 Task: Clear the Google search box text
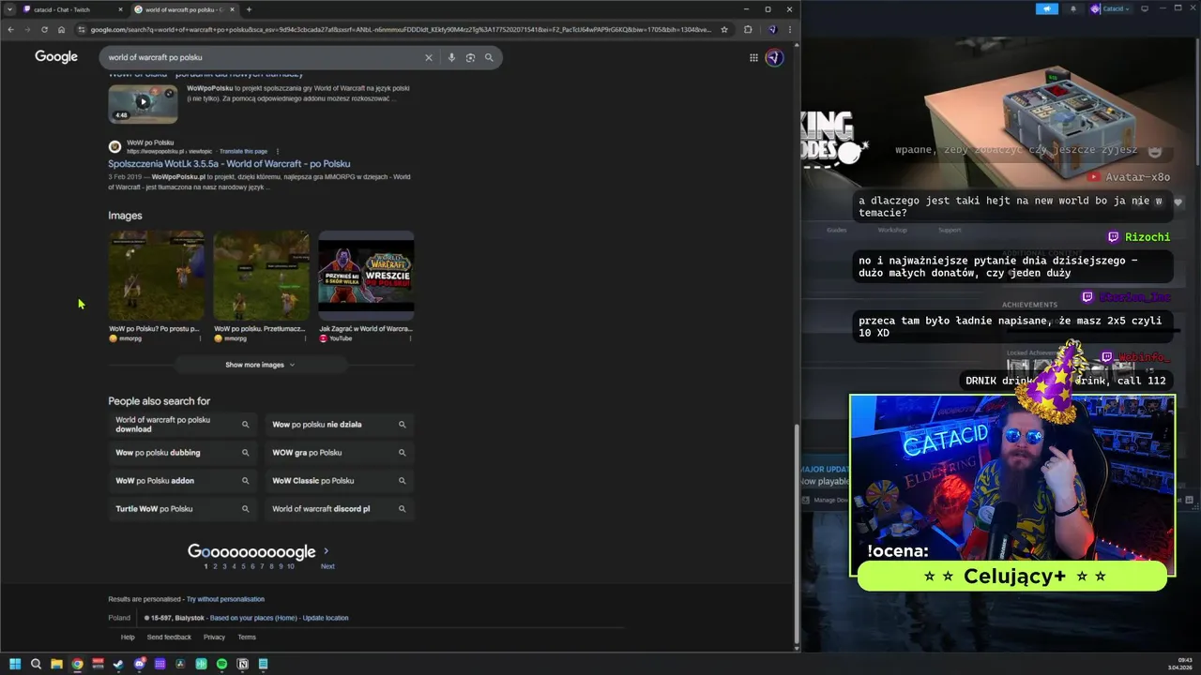[429, 57]
